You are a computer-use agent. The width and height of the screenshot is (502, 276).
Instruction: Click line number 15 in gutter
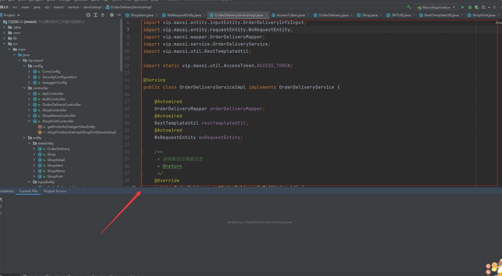127,87
